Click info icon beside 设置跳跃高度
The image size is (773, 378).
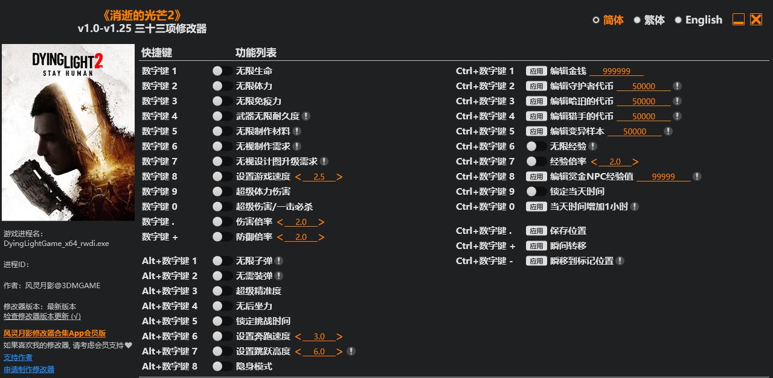point(351,351)
